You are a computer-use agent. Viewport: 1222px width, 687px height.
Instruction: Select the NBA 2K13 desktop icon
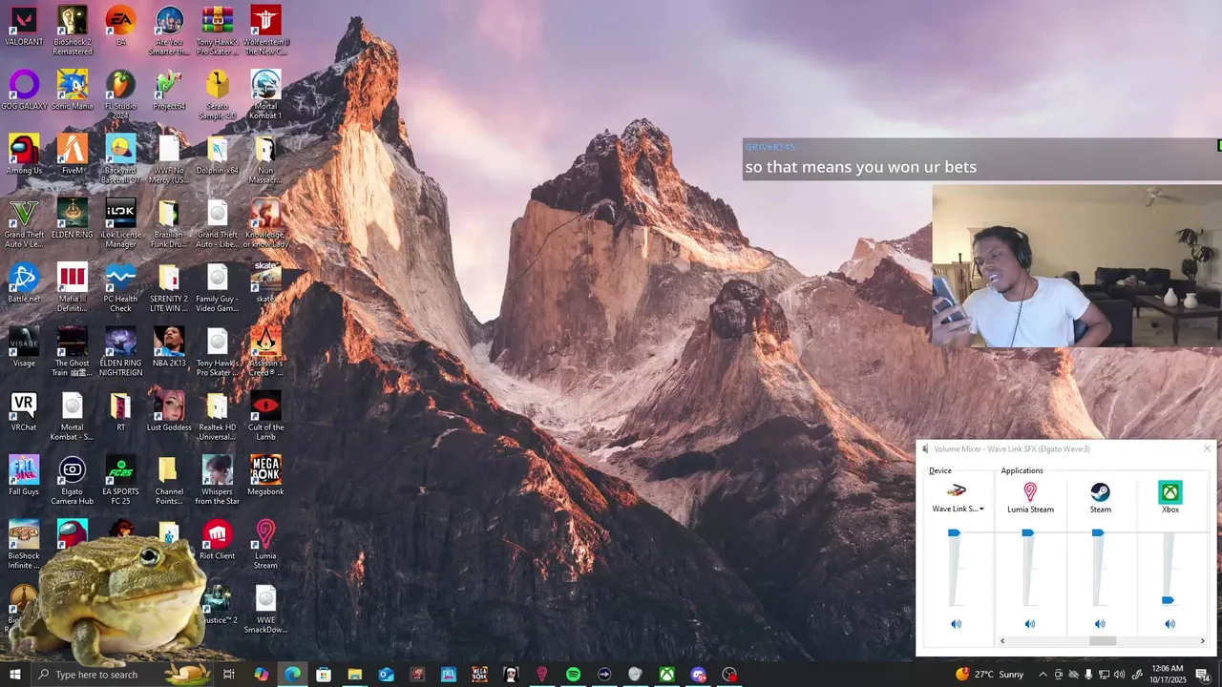click(169, 346)
